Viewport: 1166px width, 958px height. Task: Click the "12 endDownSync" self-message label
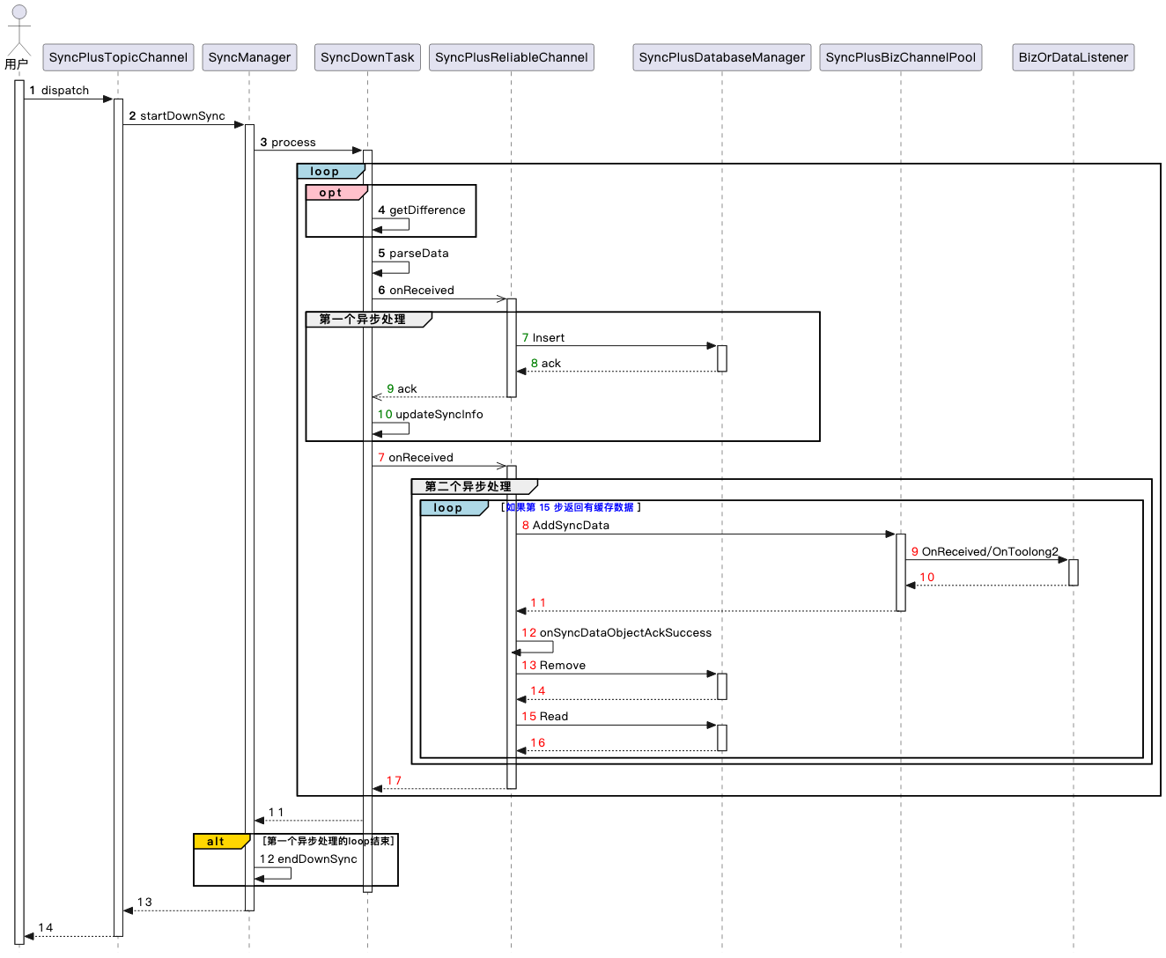coord(308,859)
